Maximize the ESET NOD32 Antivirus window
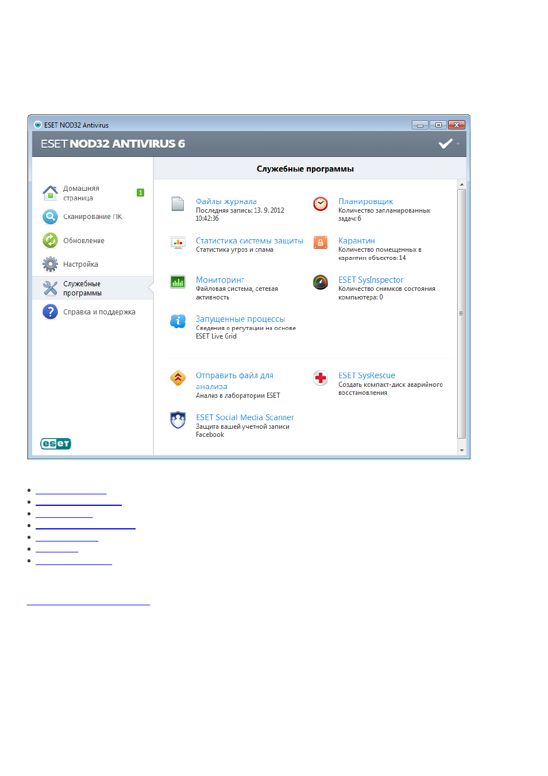 438,125
